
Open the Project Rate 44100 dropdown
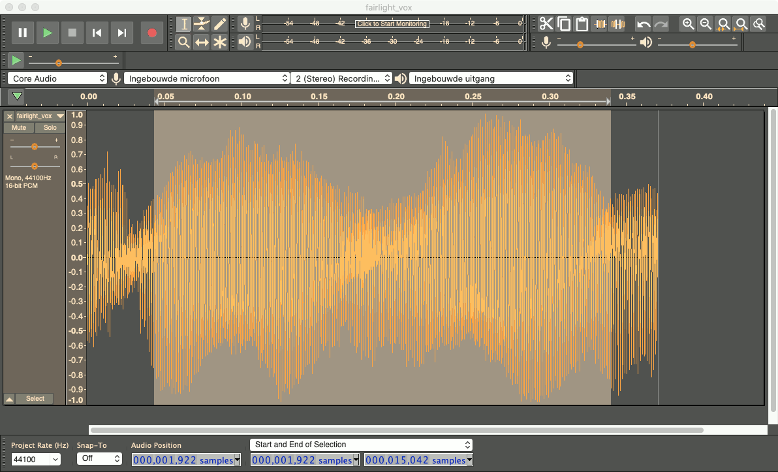click(36, 459)
